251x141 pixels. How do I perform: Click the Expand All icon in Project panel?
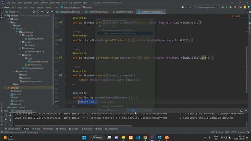coord(38,12)
